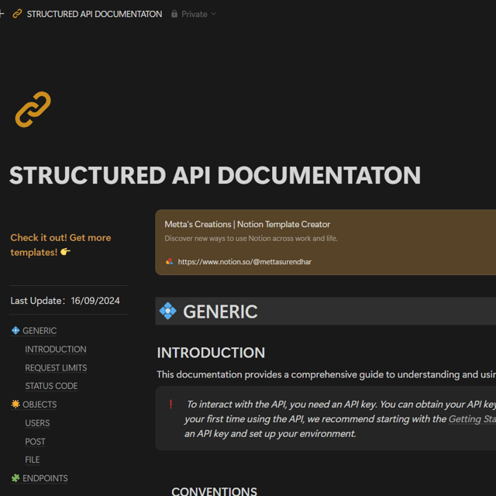Open STATUS CODE section from sidebar
496x496 pixels.
coord(51,386)
